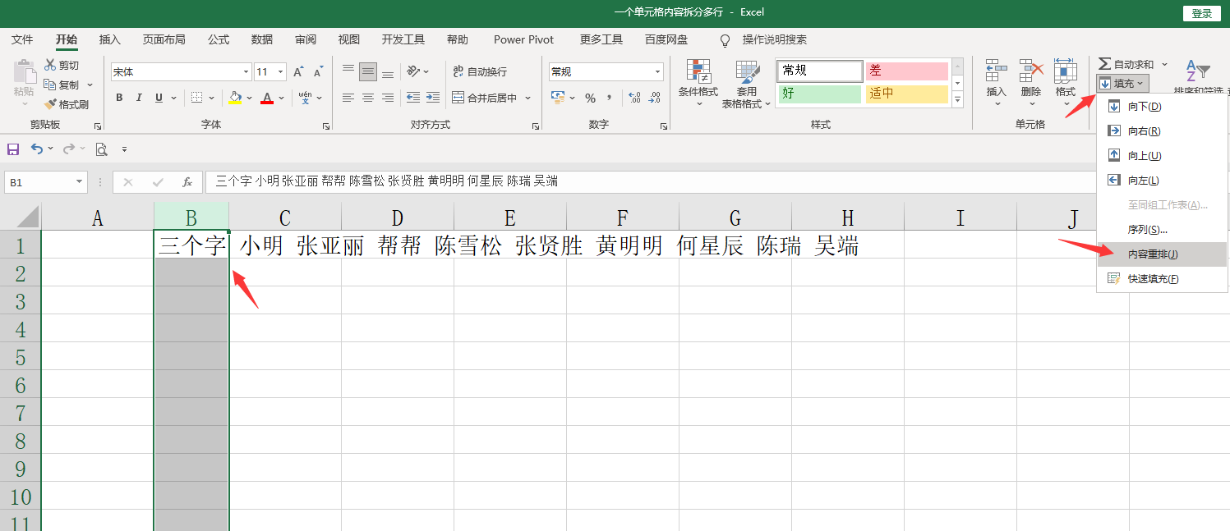Click the Paste icon in clipboard group
Viewport: 1230px width, 531px height.
(25, 73)
